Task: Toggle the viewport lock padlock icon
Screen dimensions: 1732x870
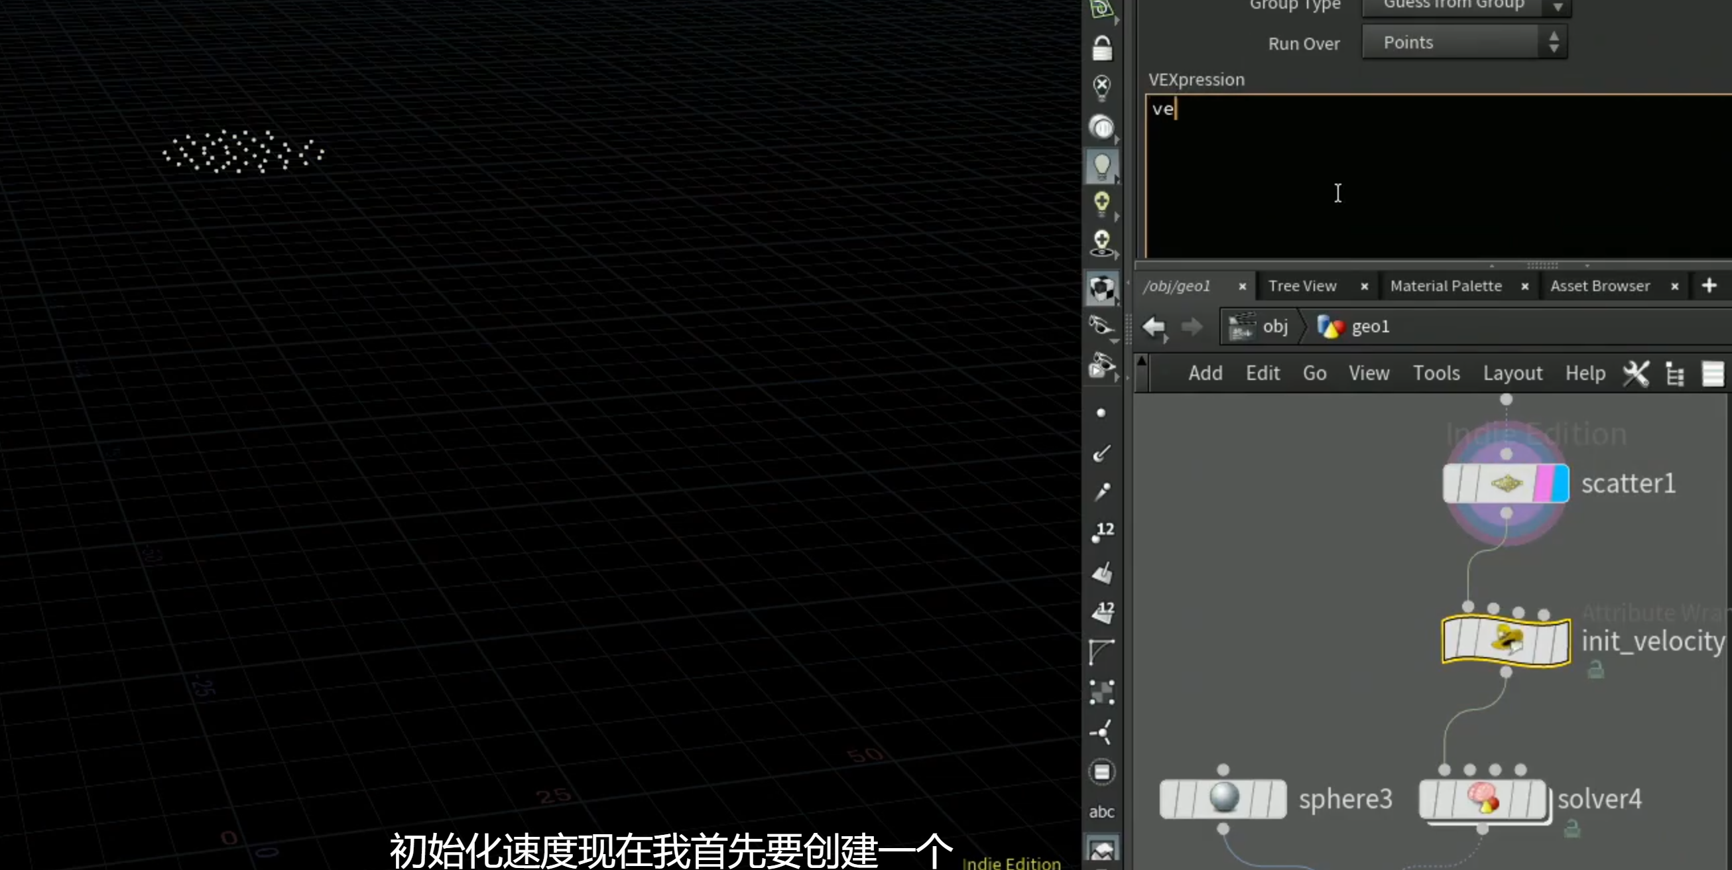Action: point(1101,48)
